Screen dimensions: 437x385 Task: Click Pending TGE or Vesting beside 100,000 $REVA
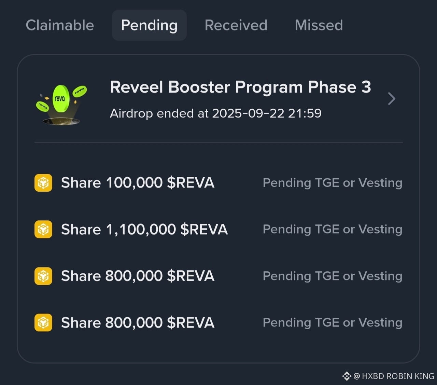(x=333, y=183)
